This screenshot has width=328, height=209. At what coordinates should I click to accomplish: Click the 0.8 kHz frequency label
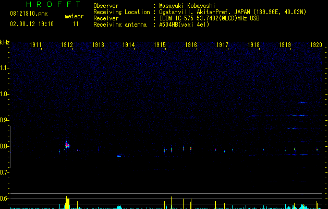pos(4,146)
